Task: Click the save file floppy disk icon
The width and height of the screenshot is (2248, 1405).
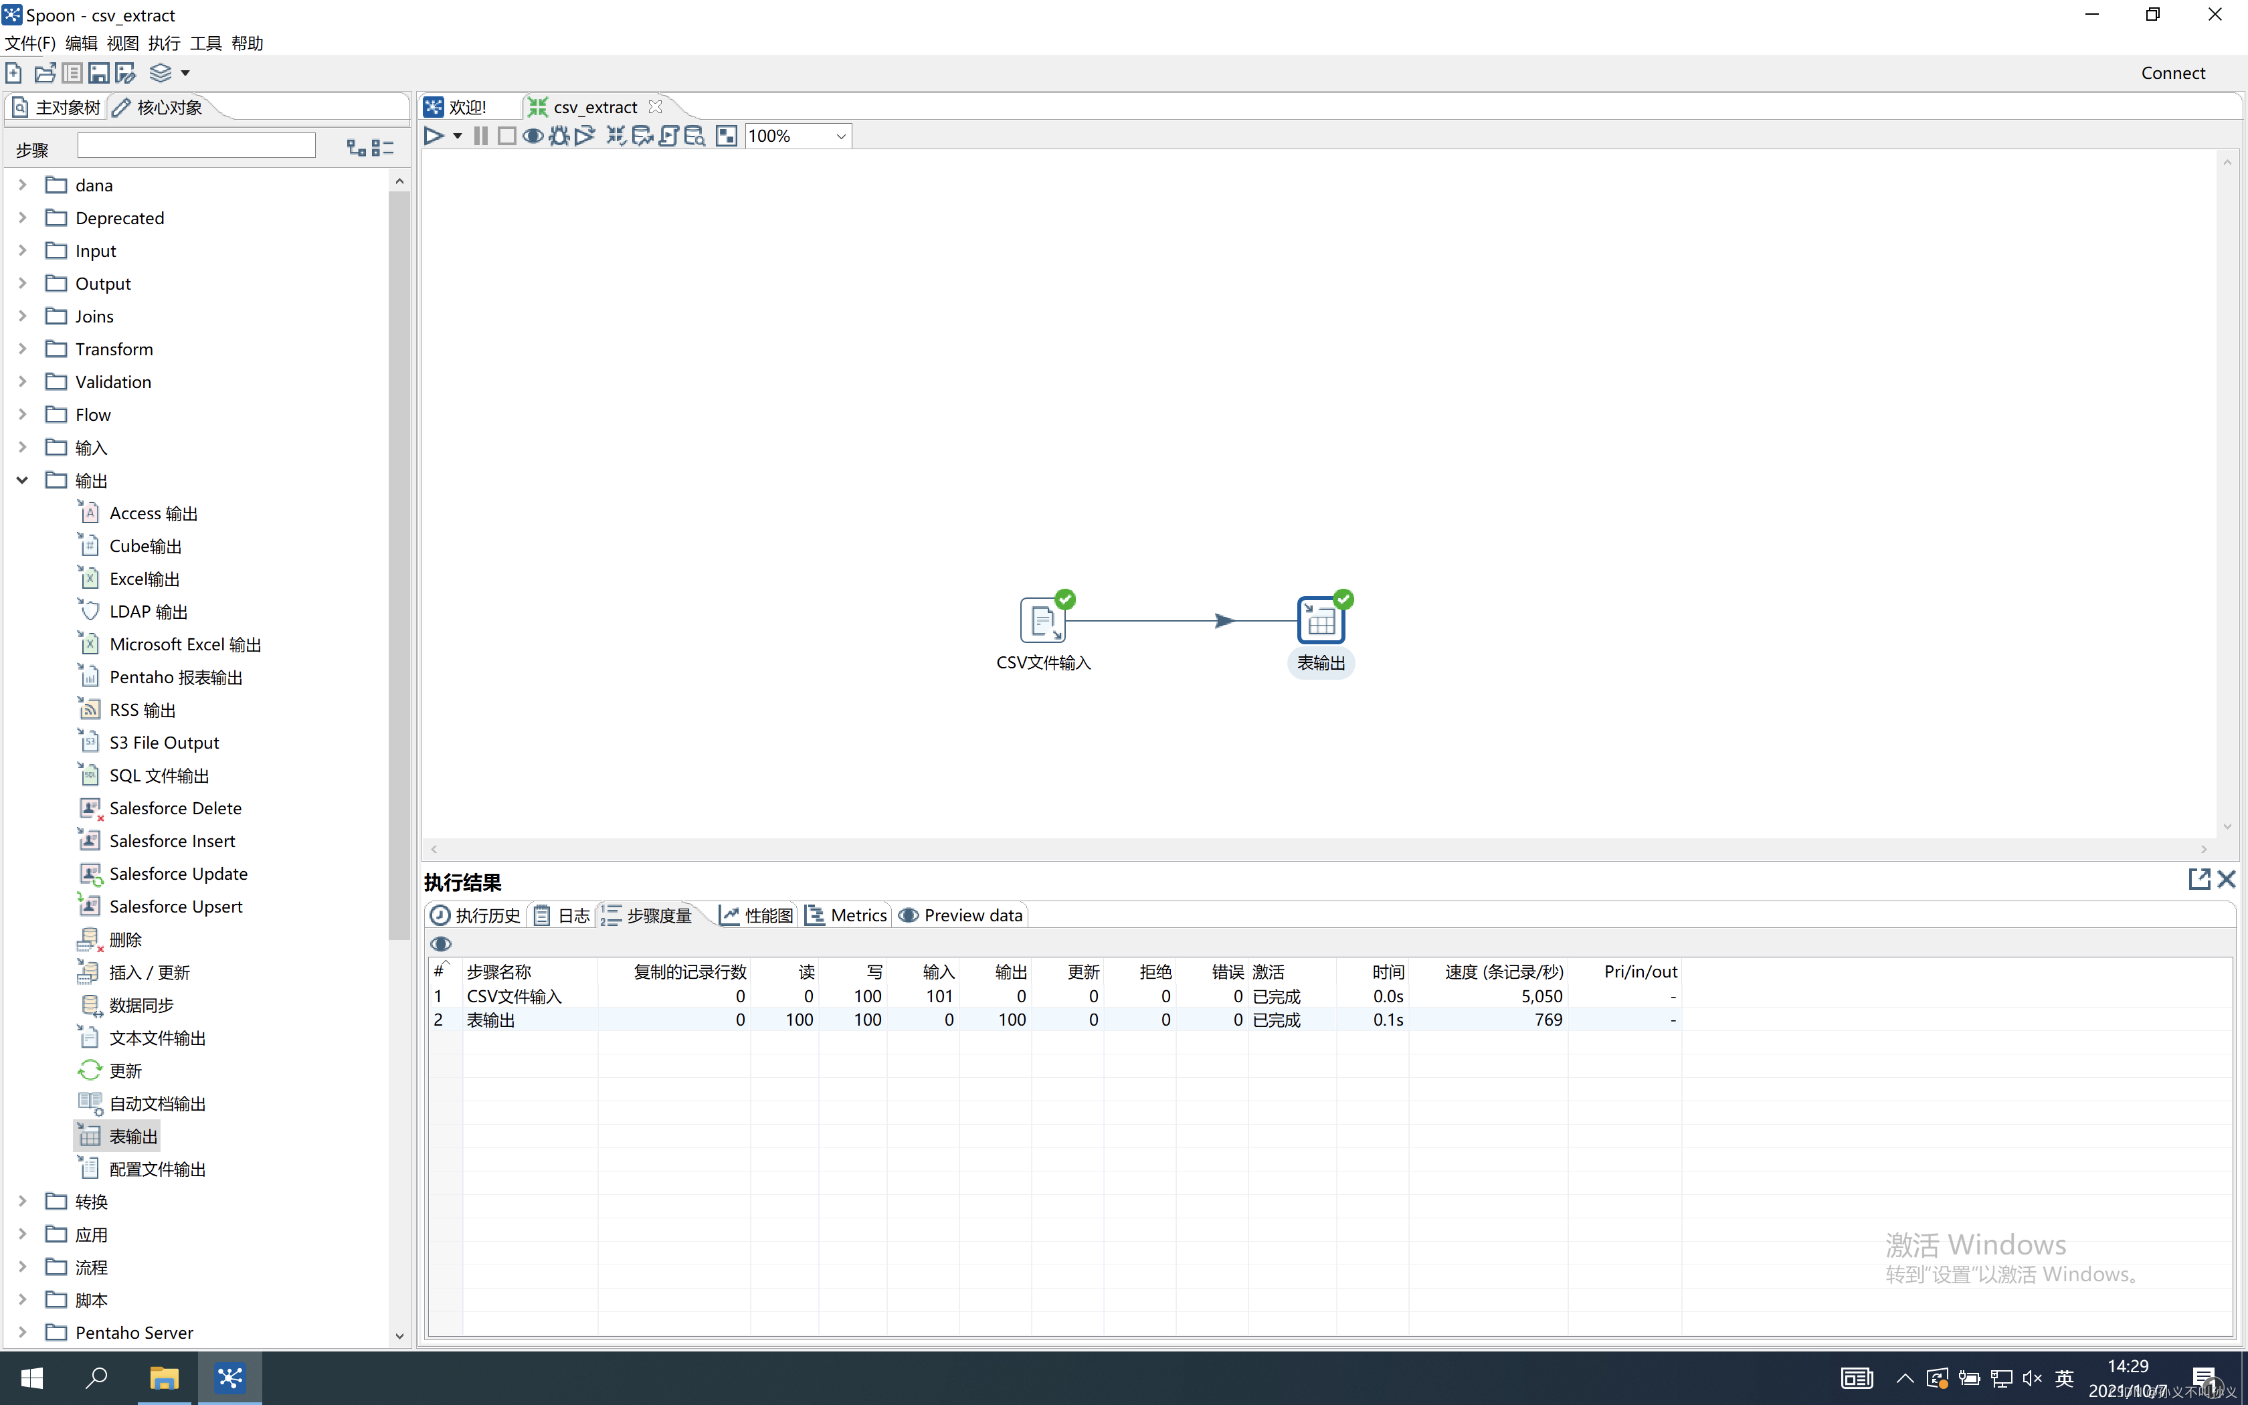Action: 98,72
